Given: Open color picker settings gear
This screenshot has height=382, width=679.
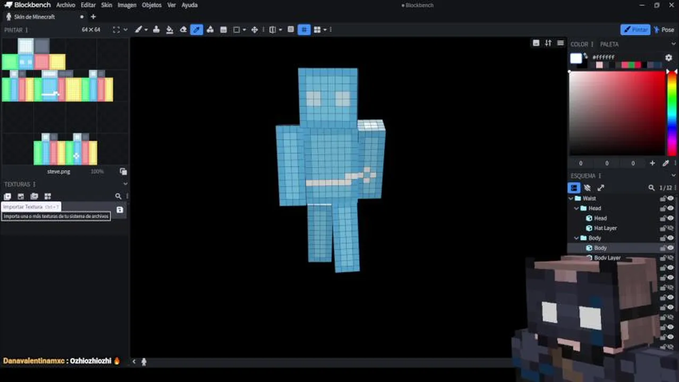Looking at the screenshot, I should (x=668, y=57).
